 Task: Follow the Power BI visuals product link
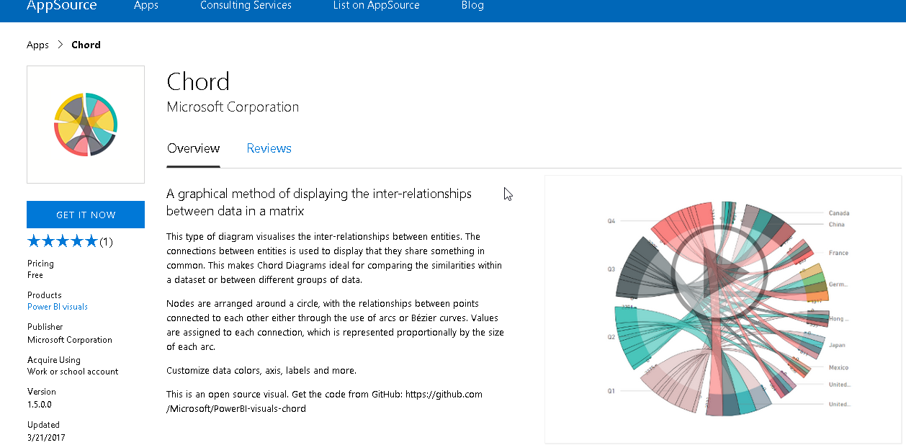[x=58, y=307]
